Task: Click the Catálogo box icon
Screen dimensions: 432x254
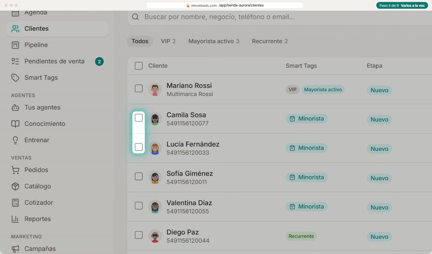Action: tap(15, 186)
